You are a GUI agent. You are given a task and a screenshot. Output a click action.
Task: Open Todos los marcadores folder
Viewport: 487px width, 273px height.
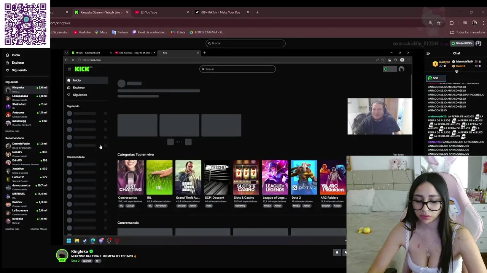(468, 32)
